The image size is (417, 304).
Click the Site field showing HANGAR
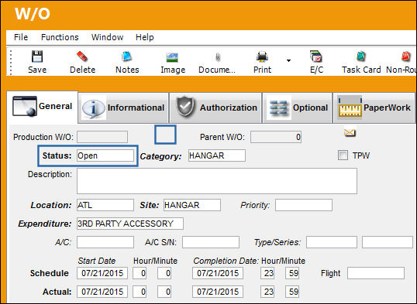click(192, 205)
